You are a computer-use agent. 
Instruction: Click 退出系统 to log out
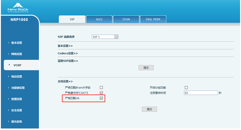point(17,122)
